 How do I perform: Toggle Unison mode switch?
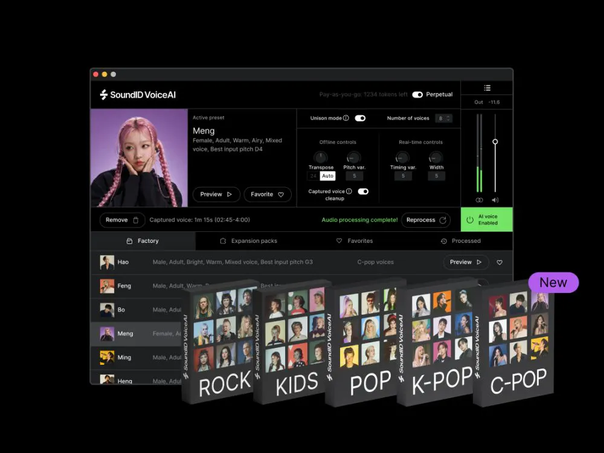[x=360, y=118]
